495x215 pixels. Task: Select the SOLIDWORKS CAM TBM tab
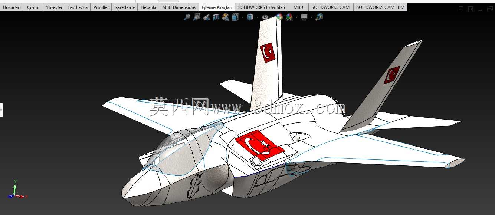point(380,7)
